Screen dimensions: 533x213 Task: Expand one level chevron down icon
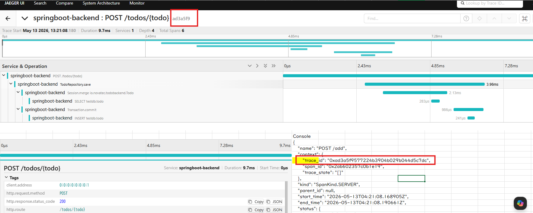(x=250, y=66)
